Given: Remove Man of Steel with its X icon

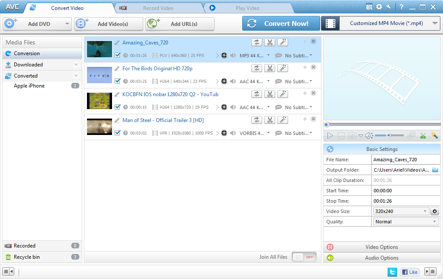Looking at the screenshot, I should pos(313,119).
